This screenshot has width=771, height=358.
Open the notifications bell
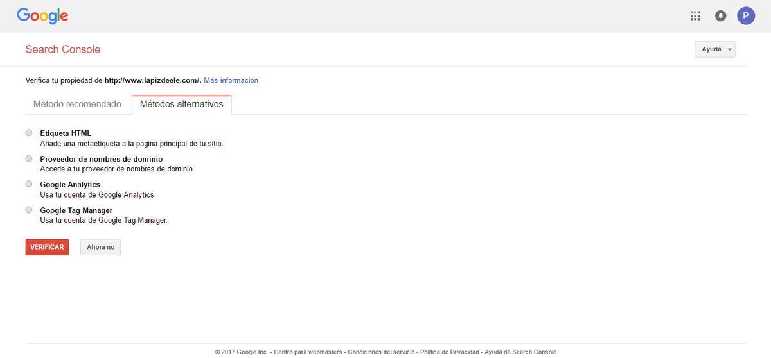720,16
